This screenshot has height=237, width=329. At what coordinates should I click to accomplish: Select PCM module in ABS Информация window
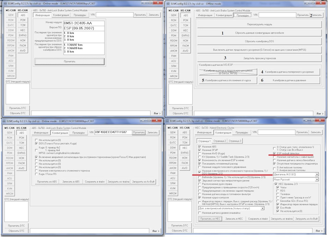coord(23,20)
